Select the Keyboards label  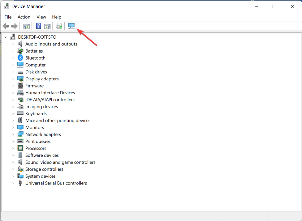pyautogui.click(x=36, y=114)
